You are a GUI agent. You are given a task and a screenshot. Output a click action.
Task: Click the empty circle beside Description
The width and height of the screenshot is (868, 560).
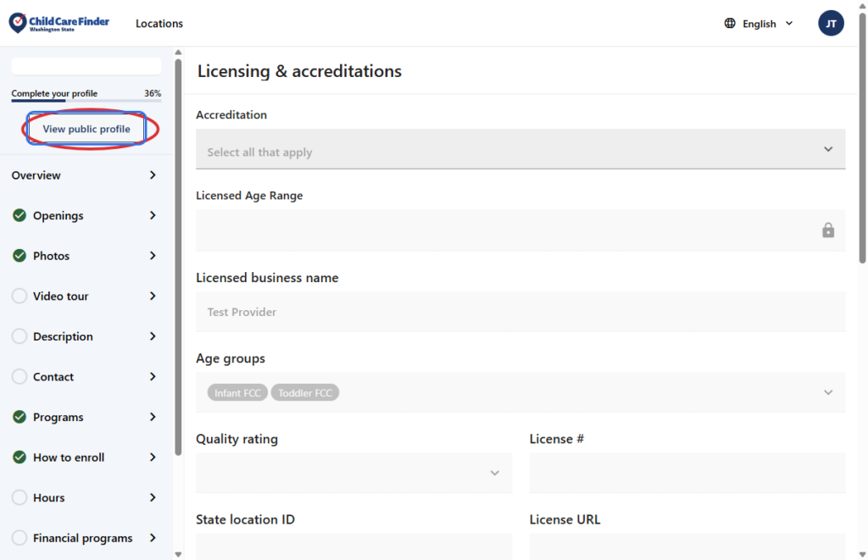pos(19,336)
